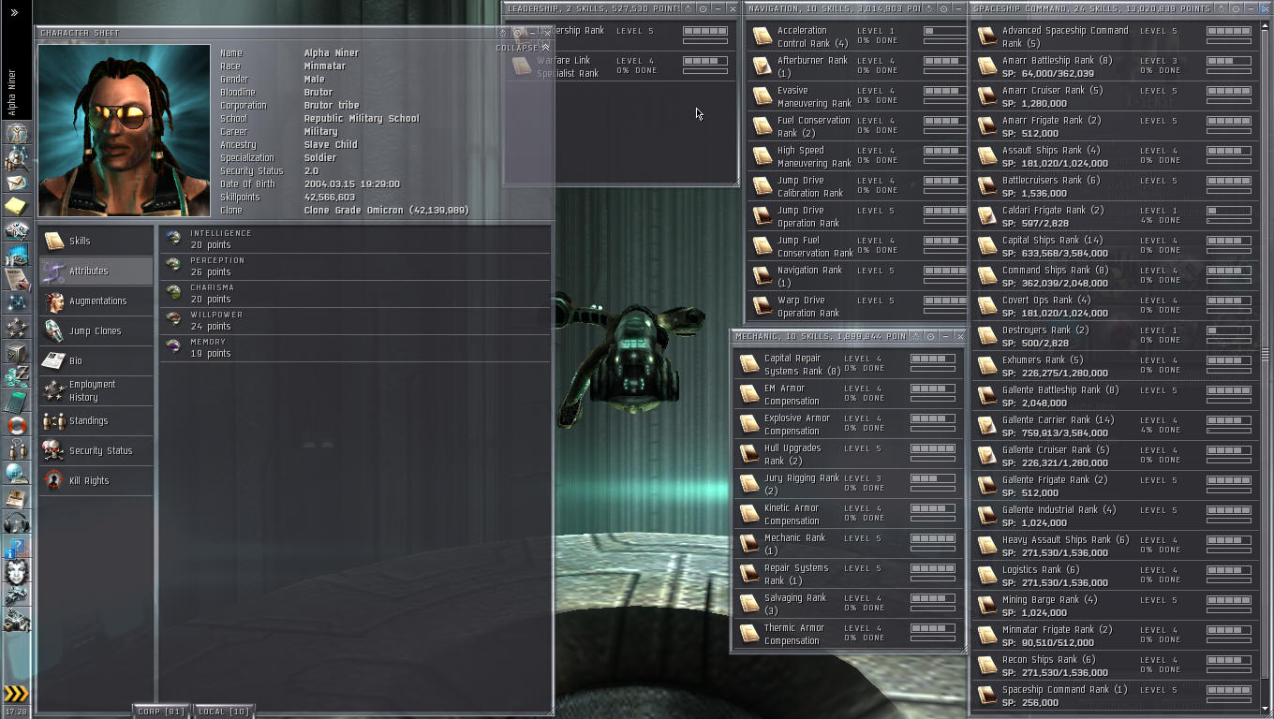Select the Thermic Armor Compensation skill
Screen dimensions: 1274x719
pyautogui.click(x=848, y=634)
